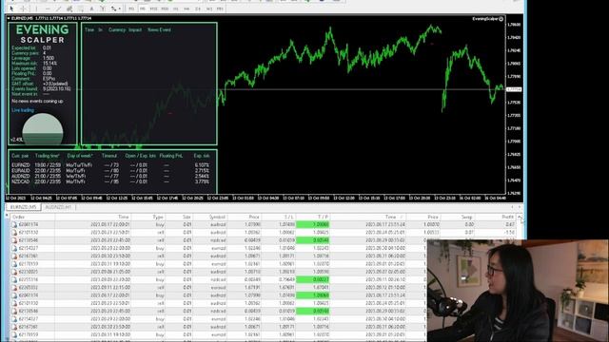Screen dimensions: 609x342
Task: Switch chart to M15 timeframe
Action: point(153,9)
